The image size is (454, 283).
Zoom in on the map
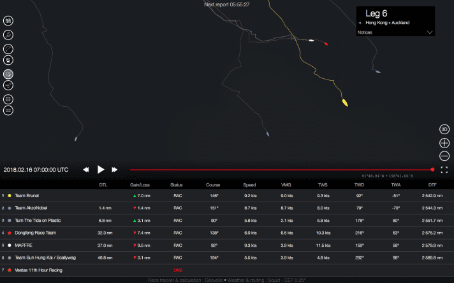tap(444, 142)
